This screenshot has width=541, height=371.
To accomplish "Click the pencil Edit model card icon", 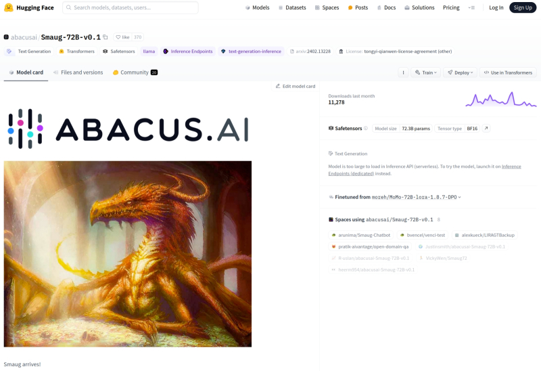I will (x=278, y=86).
